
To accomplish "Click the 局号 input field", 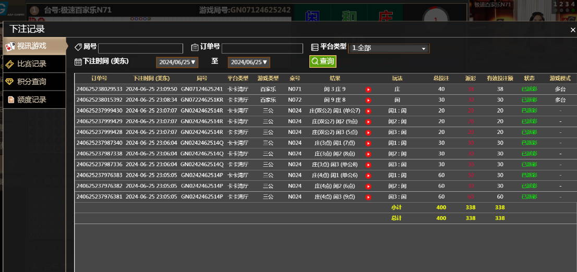I will point(140,48).
